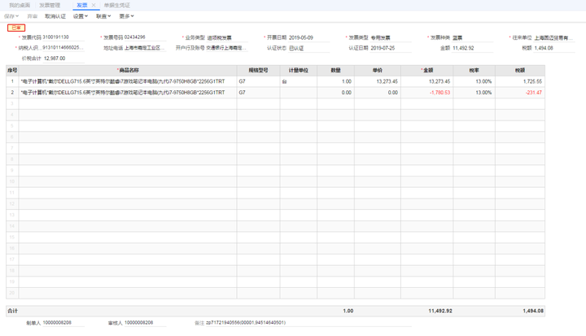Screen dimensions: 586x336
Task: Click the 审核人 field 10000008208
Action: click(145, 323)
